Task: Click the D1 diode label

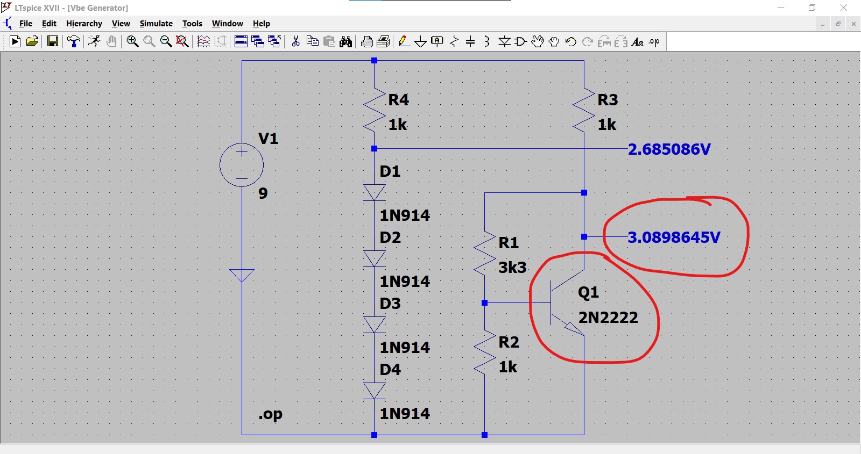Action: point(390,171)
